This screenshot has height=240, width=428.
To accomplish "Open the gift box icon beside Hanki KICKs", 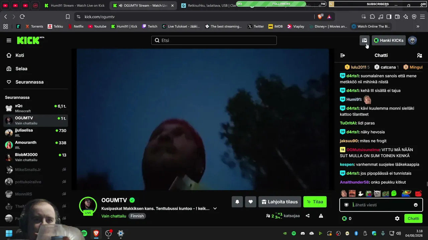I will click(364, 40).
